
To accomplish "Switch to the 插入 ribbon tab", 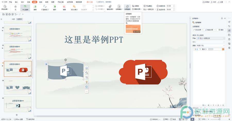I will [x=16, y=2].
